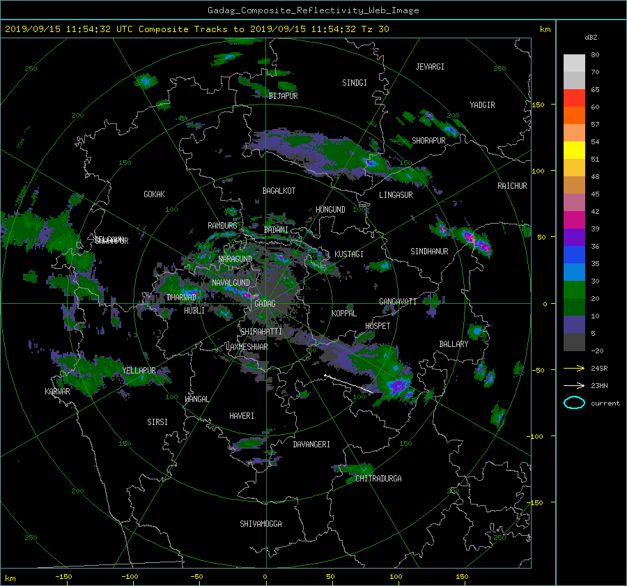Viewport: 627px width, 586px height.
Task: Click the SHORAPUR city label
Action: [x=428, y=141]
